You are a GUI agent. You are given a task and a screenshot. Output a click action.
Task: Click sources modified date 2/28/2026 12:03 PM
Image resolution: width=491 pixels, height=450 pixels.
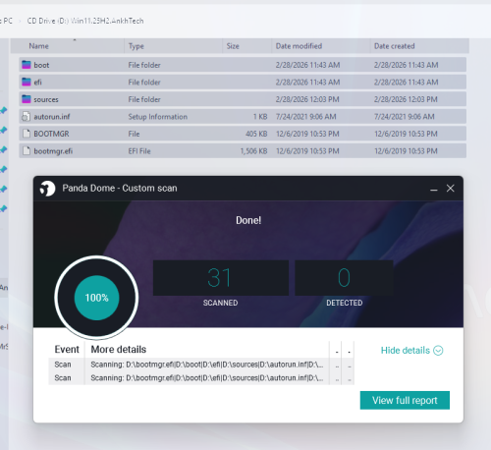[x=307, y=99]
